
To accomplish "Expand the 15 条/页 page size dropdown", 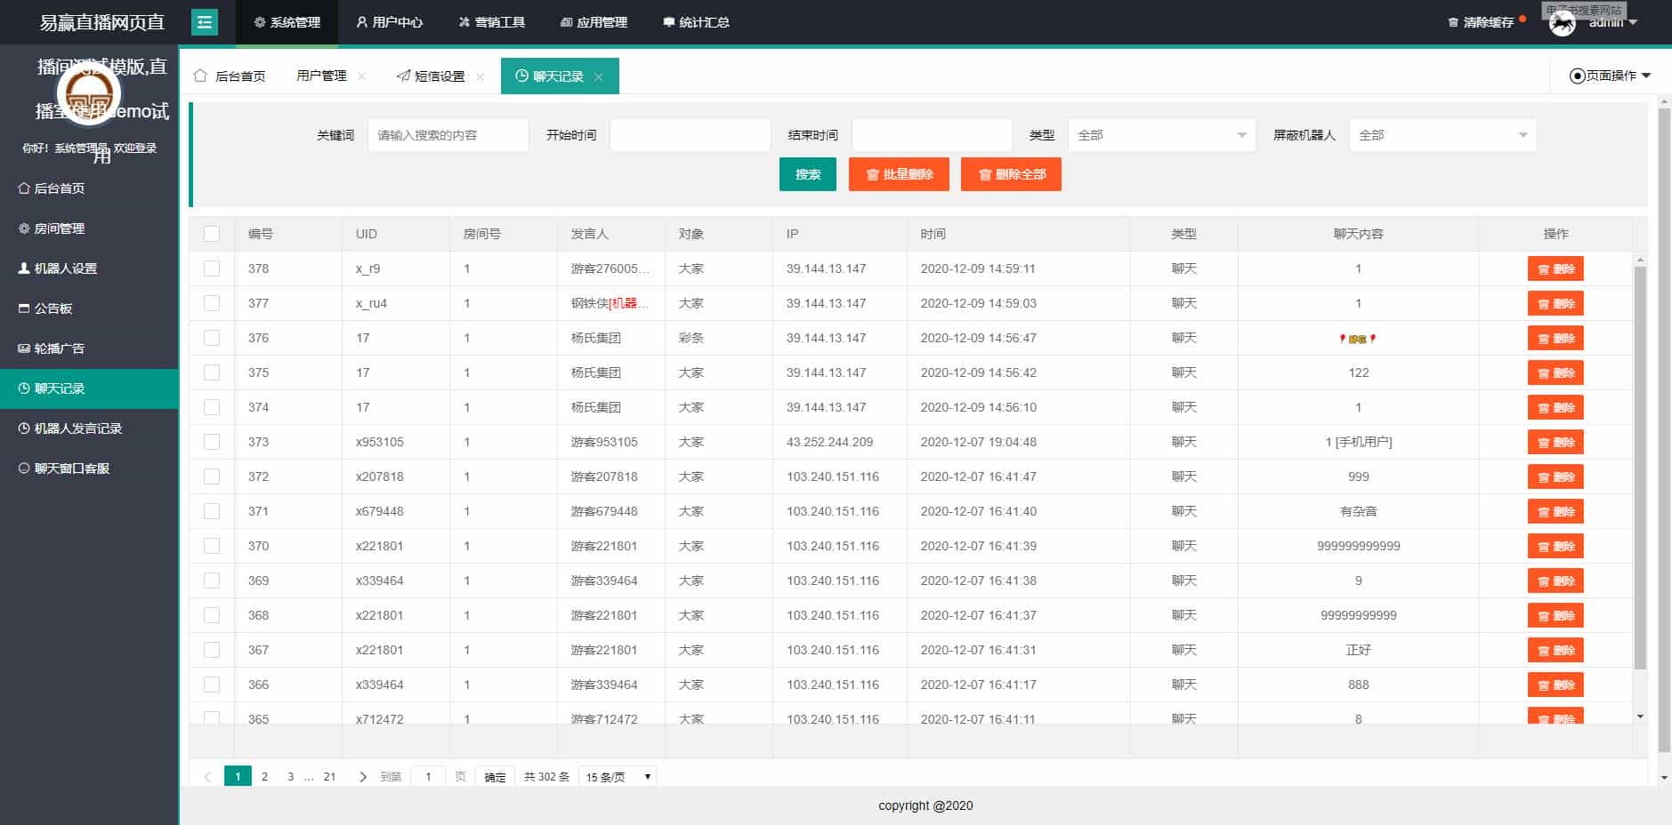I will (x=618, y=776).
